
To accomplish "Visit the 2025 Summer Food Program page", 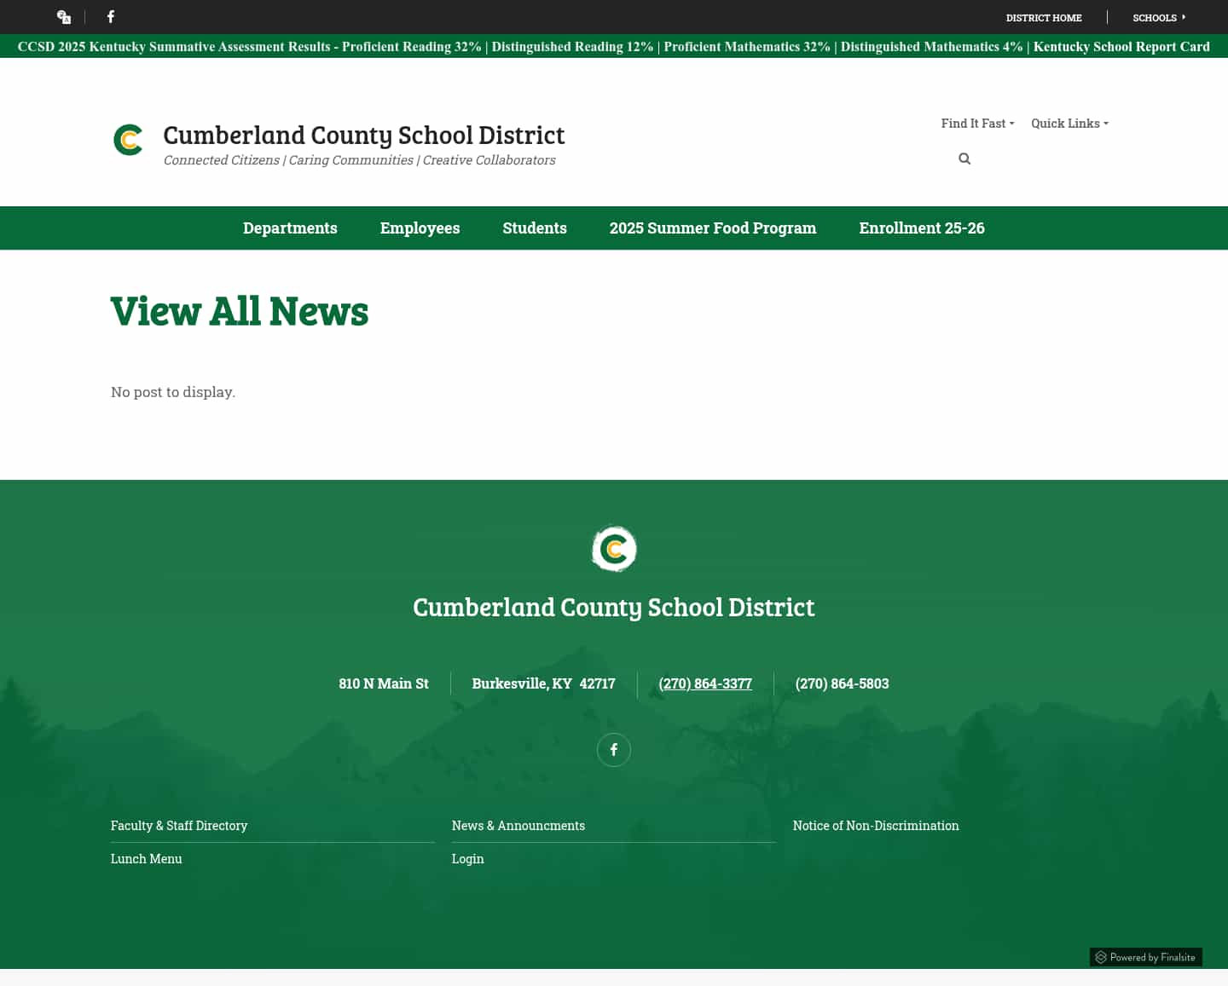I will pos(713,228).
